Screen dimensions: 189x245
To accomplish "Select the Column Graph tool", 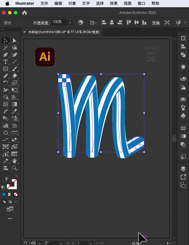I will tap(6, 125).
